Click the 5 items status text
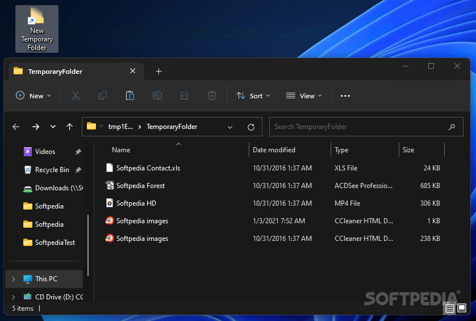 (23, 309)
